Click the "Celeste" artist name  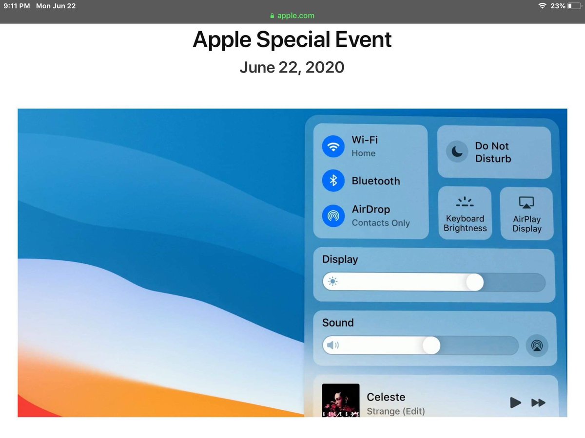click(x=386, y=397)
